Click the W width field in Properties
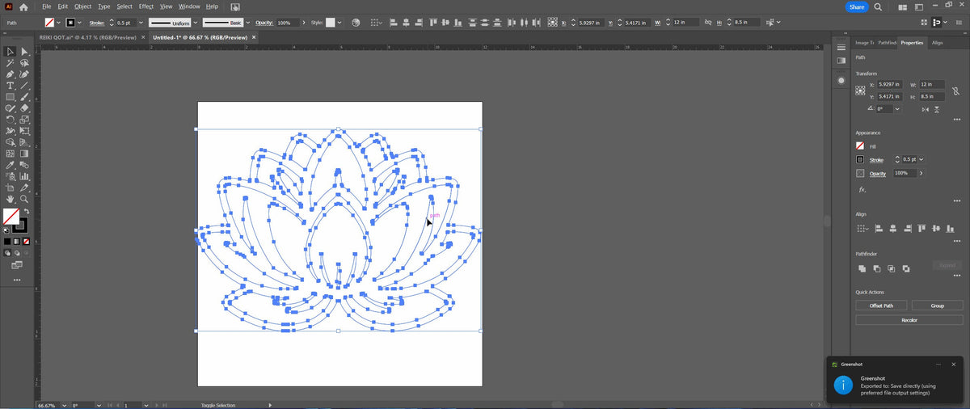 (x=932, y=84)
